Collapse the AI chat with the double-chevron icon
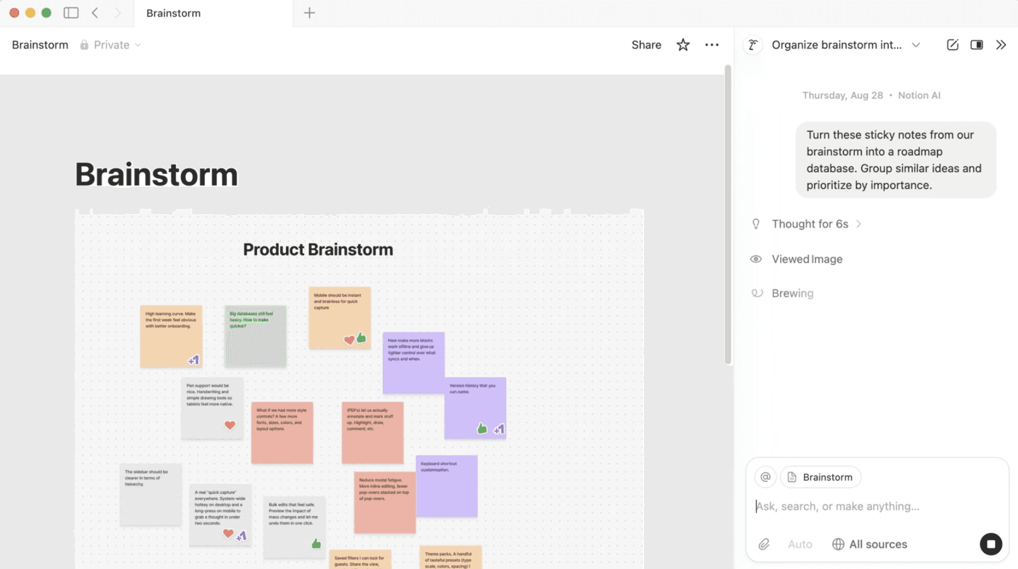 (1002, 45)
